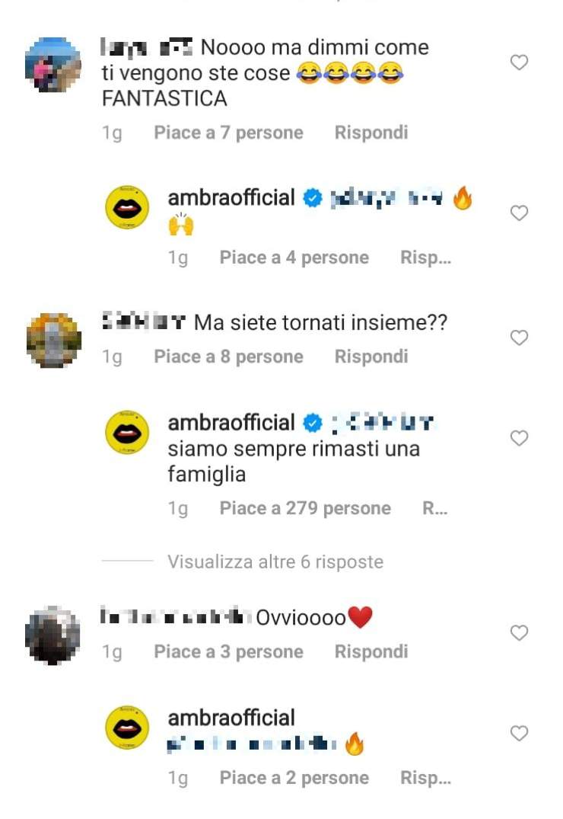Open 'Piace a 7 persone' likes list
The image size is (563, 819).
point(228,133)
